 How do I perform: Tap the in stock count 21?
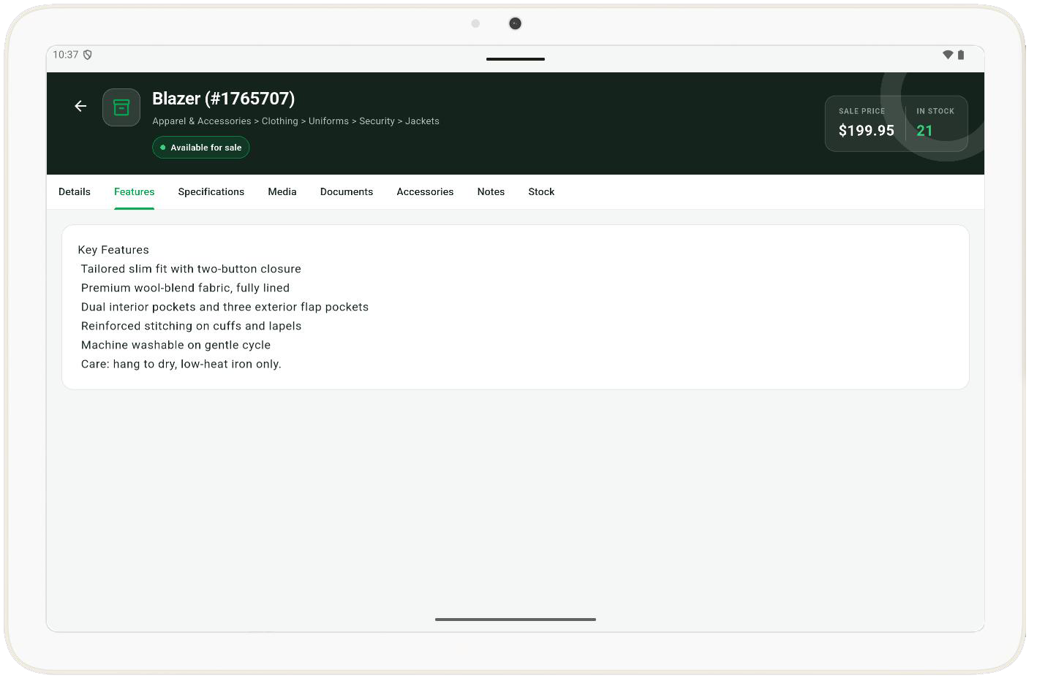click(924, 131)
